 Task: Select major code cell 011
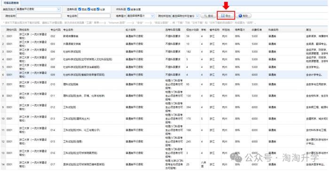53,96
